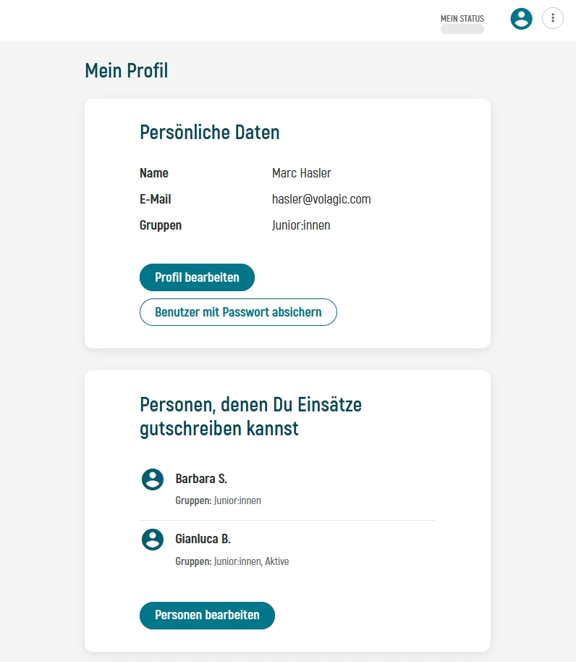Click Benutzer mit Passwort absichern
This screenshot has width=576, height=662.
tap(238, 312)
